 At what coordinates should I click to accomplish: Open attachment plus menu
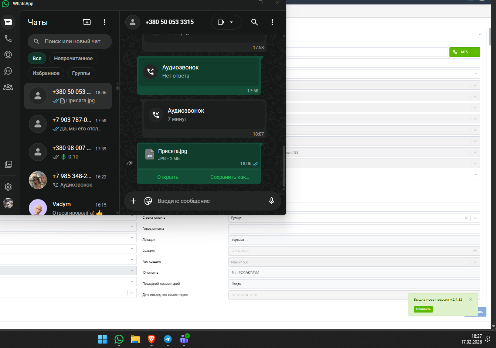point(133,201)
